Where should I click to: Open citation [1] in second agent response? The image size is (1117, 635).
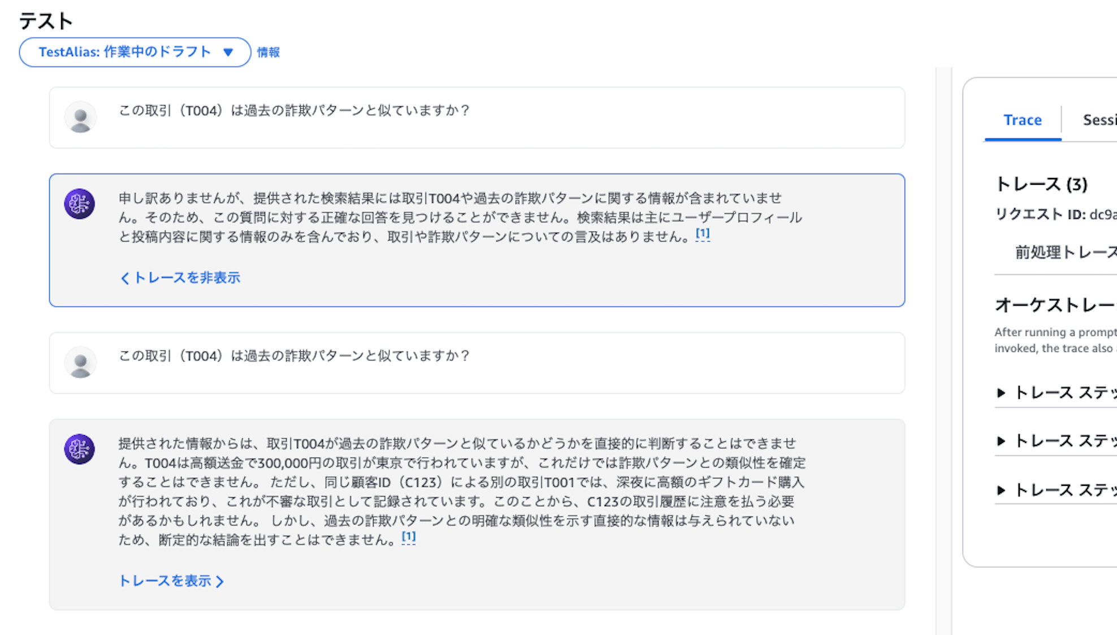(x=408, y=537)
